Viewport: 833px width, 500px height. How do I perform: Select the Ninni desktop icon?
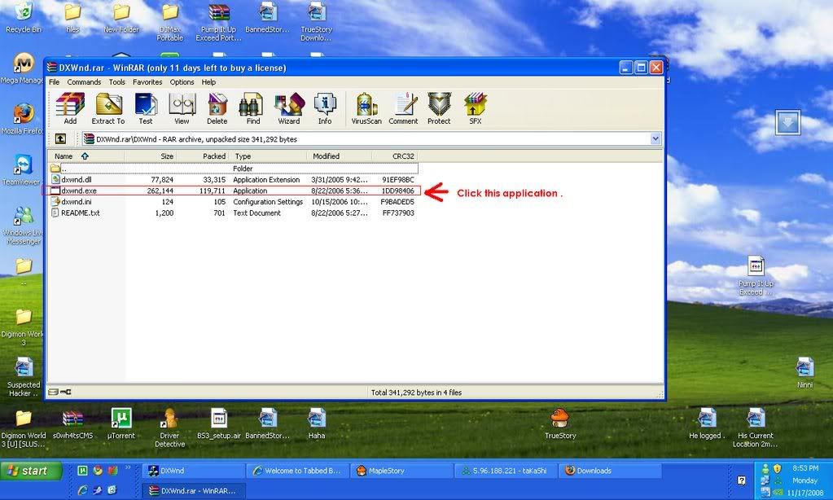point(805,373)
